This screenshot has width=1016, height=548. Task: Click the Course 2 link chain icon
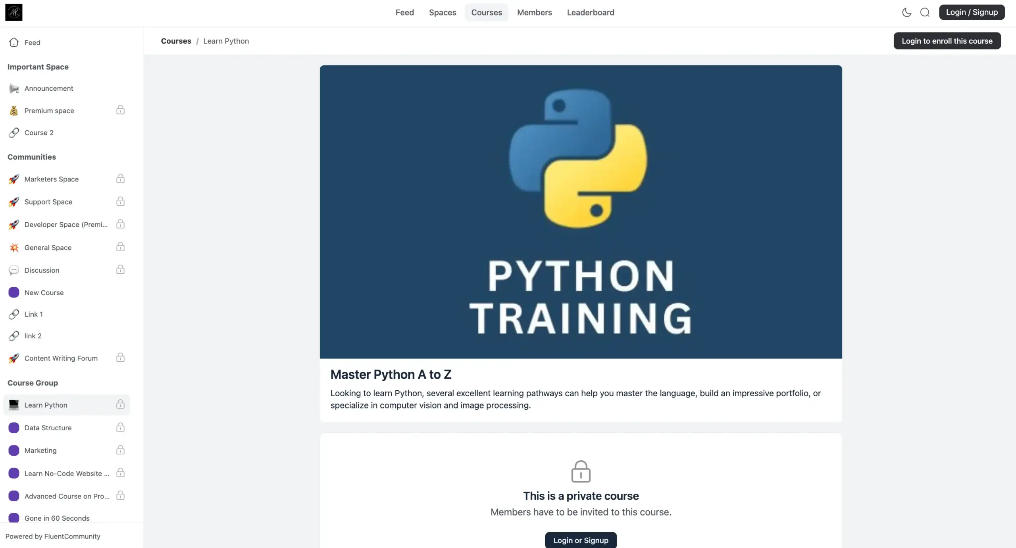[14, 133]
